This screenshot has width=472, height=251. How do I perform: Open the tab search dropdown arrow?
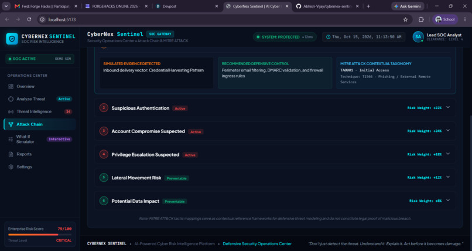point(6,6)
